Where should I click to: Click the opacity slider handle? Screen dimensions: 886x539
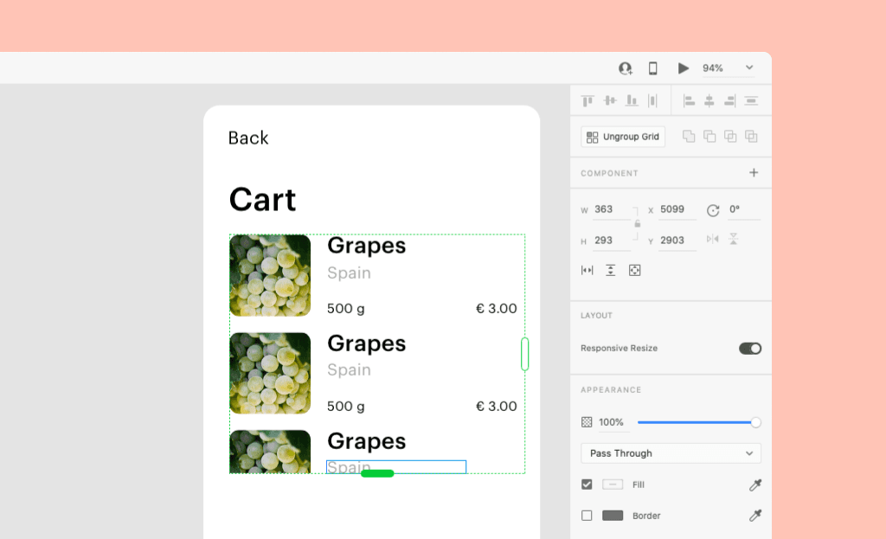(x=755, y=422)
